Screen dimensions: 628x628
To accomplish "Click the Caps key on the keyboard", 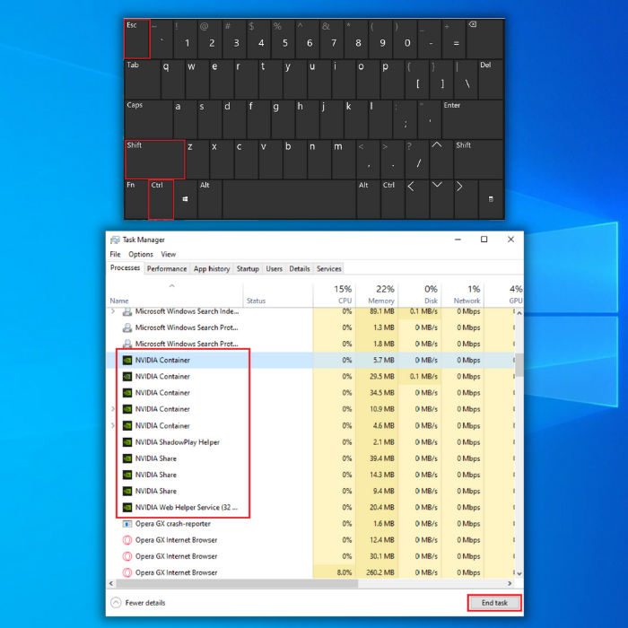I will point(149,119).
